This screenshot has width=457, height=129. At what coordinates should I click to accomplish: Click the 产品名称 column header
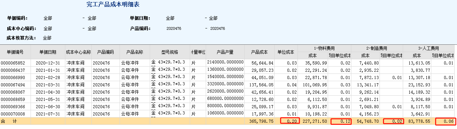point(134,52)
